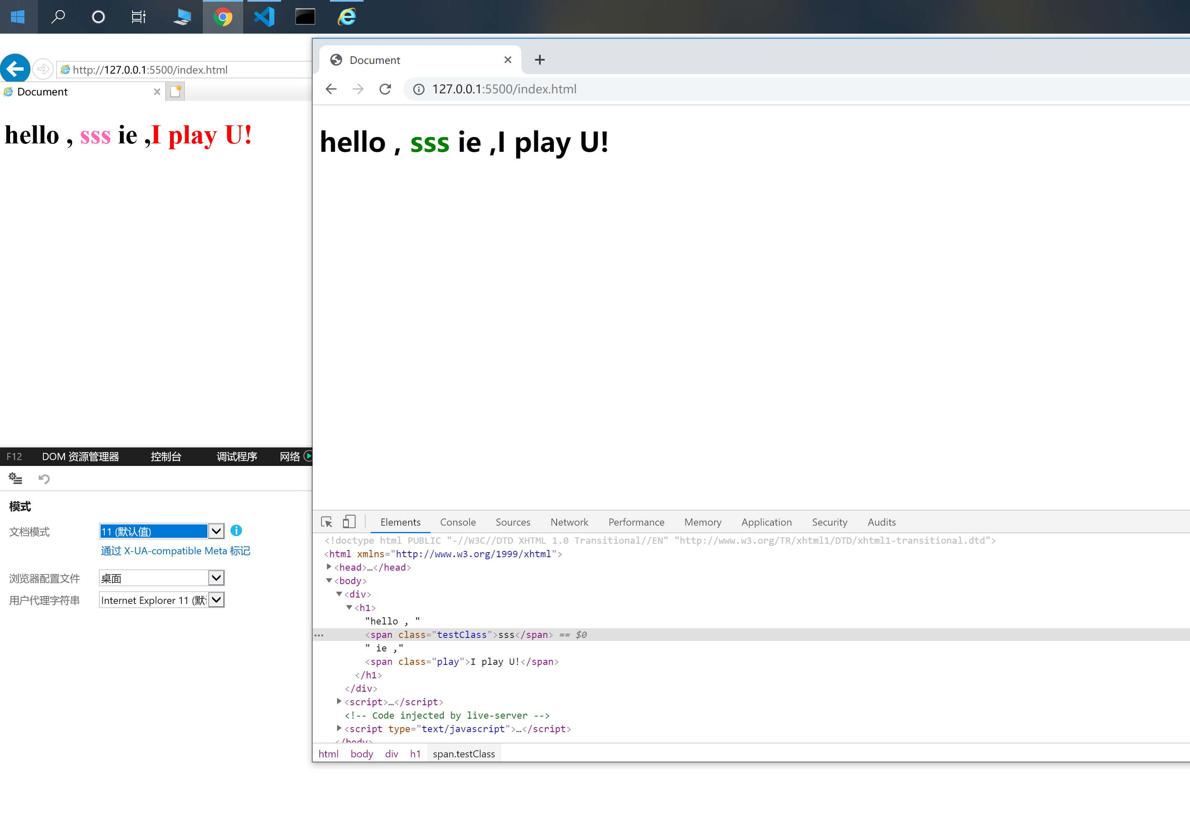Viewport: 1190px width, 836px height.
Task: Switch to the Console tab in DevTools
Action: click(x=458, y=522)
